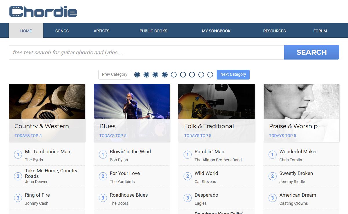348x214 pixels.
Task: Open song Desperado
Action: click(x=206, y=195)
